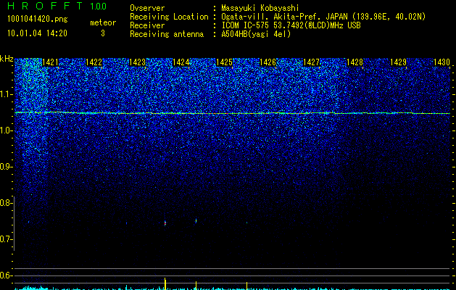Screen dimensions: 456x290
Task: Click the 1422 time marker
Action: coord(94,62)
